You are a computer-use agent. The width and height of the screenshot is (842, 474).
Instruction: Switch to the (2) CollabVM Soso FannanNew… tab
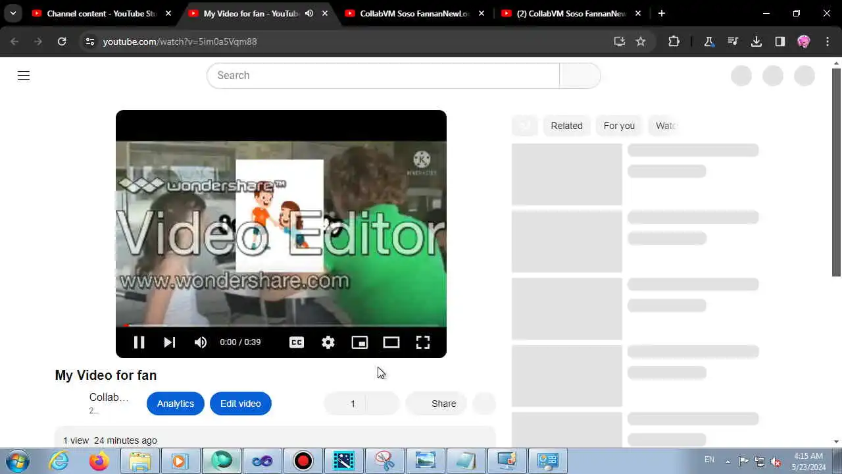pos(572,13)
